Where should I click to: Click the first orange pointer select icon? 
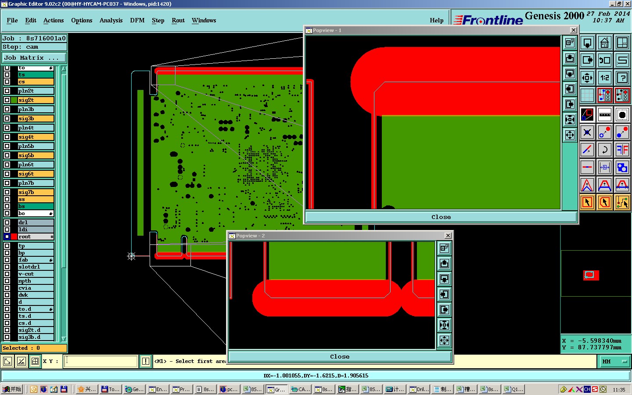(587, 202)
